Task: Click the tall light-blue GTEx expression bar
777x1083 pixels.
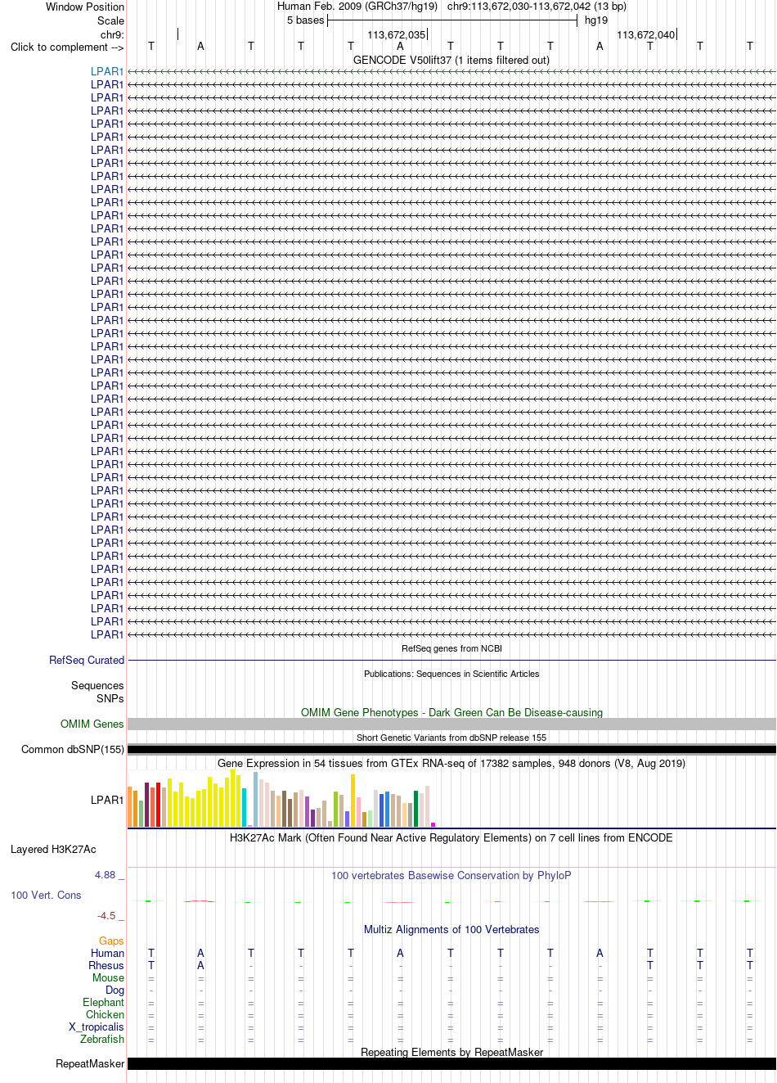Action: (255, 799)
